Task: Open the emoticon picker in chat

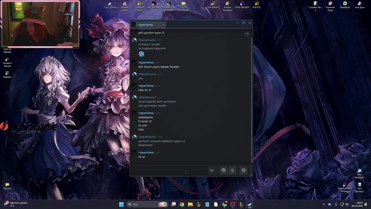Action: 223,170
